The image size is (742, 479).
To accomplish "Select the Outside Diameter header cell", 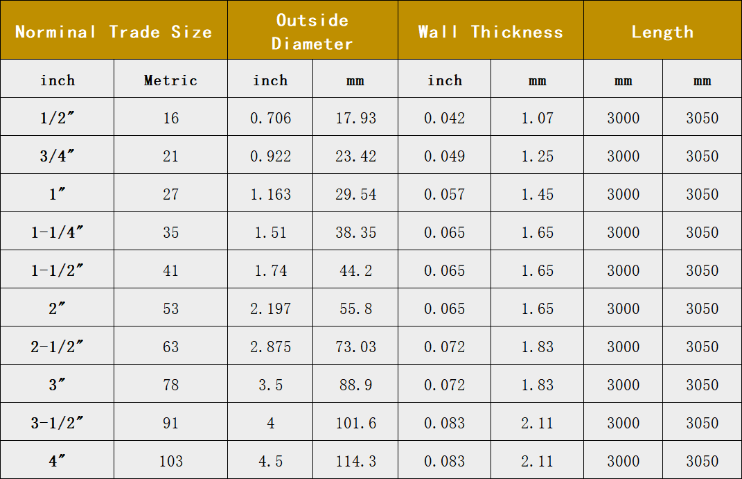I will (x=312, y=32).
